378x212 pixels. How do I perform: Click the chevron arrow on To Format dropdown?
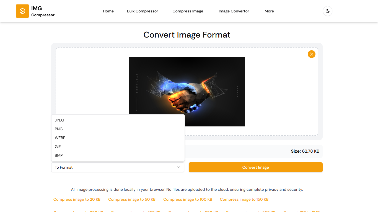coord(178,167)
